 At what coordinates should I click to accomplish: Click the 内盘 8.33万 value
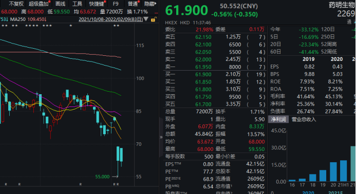257,126
